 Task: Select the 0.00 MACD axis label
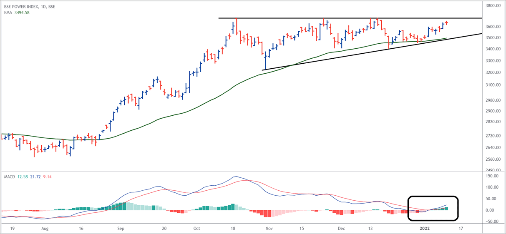pyautogui.click(x=496, y=210)
